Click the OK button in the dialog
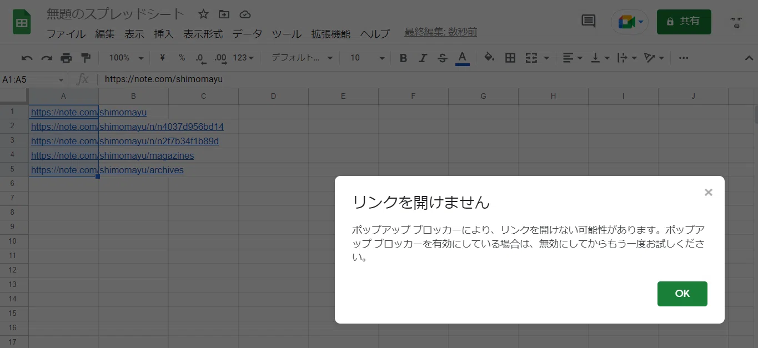The image size is (758, 348). point(682,294)
